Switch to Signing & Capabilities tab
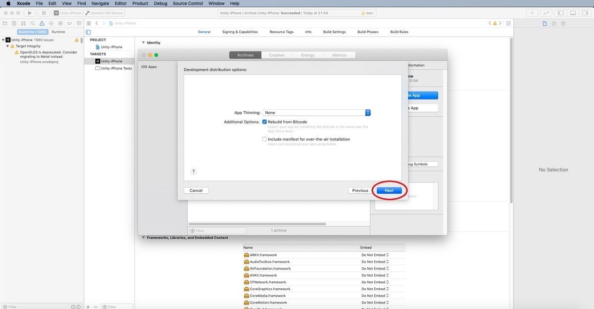594x309 pixels. coord(240,32)
